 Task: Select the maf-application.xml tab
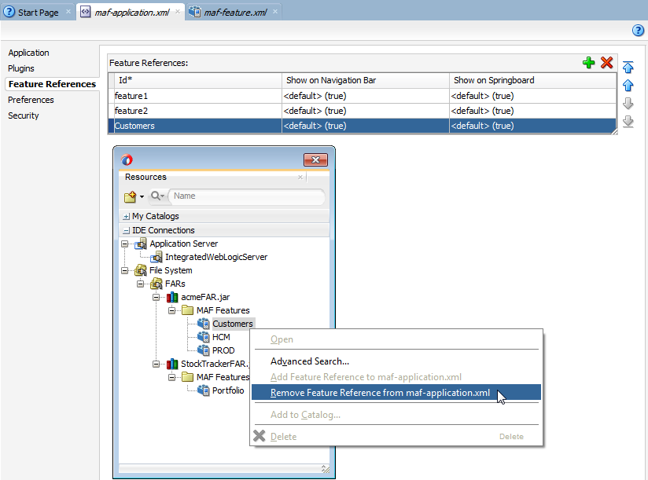click(x=131, y=13)
